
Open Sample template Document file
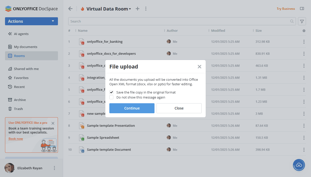tap(109, 149)
